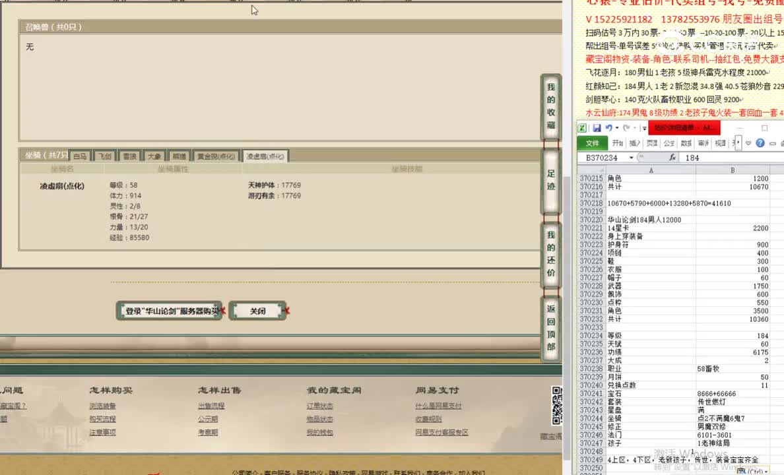
Task: Click the Undo icon in the WPS toolbar
Action: [610, 127]
